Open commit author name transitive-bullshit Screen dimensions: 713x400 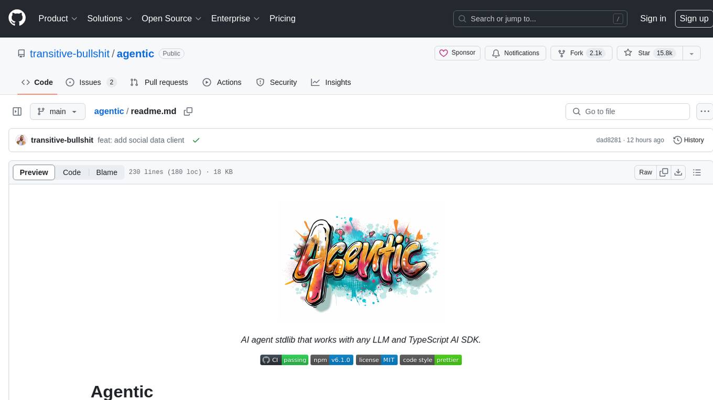point(62,140)
